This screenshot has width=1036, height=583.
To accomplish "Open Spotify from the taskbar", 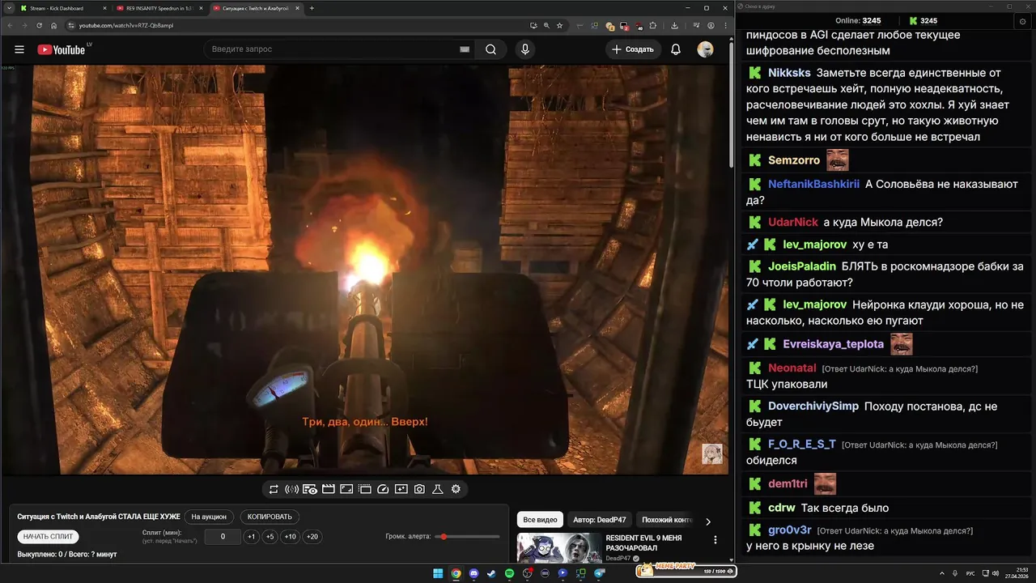I will (x=509, y=573).
